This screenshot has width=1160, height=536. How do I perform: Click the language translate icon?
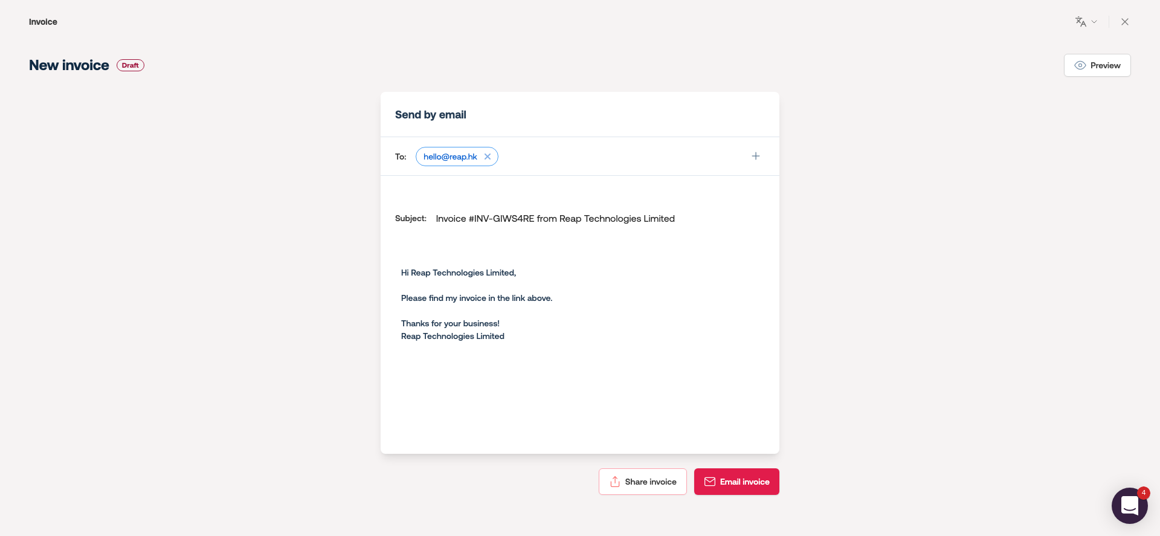(1080, 22)
